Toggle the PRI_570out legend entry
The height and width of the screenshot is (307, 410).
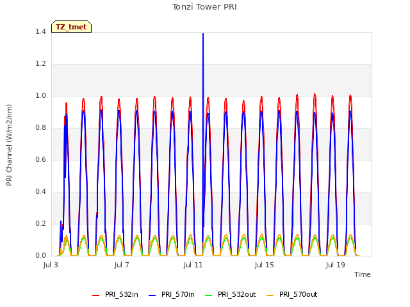(292, 295)
